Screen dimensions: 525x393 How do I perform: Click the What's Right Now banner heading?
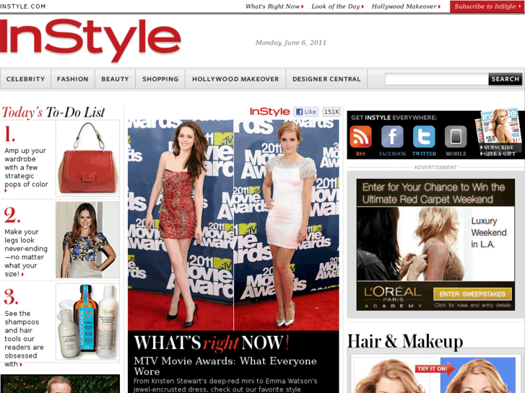tap(212, 343)
